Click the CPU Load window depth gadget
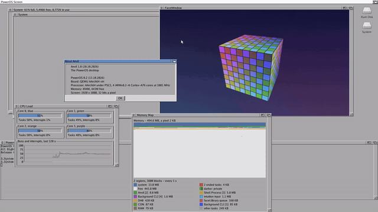Screen dimensions: 378x212 click(x=116, y=106)
